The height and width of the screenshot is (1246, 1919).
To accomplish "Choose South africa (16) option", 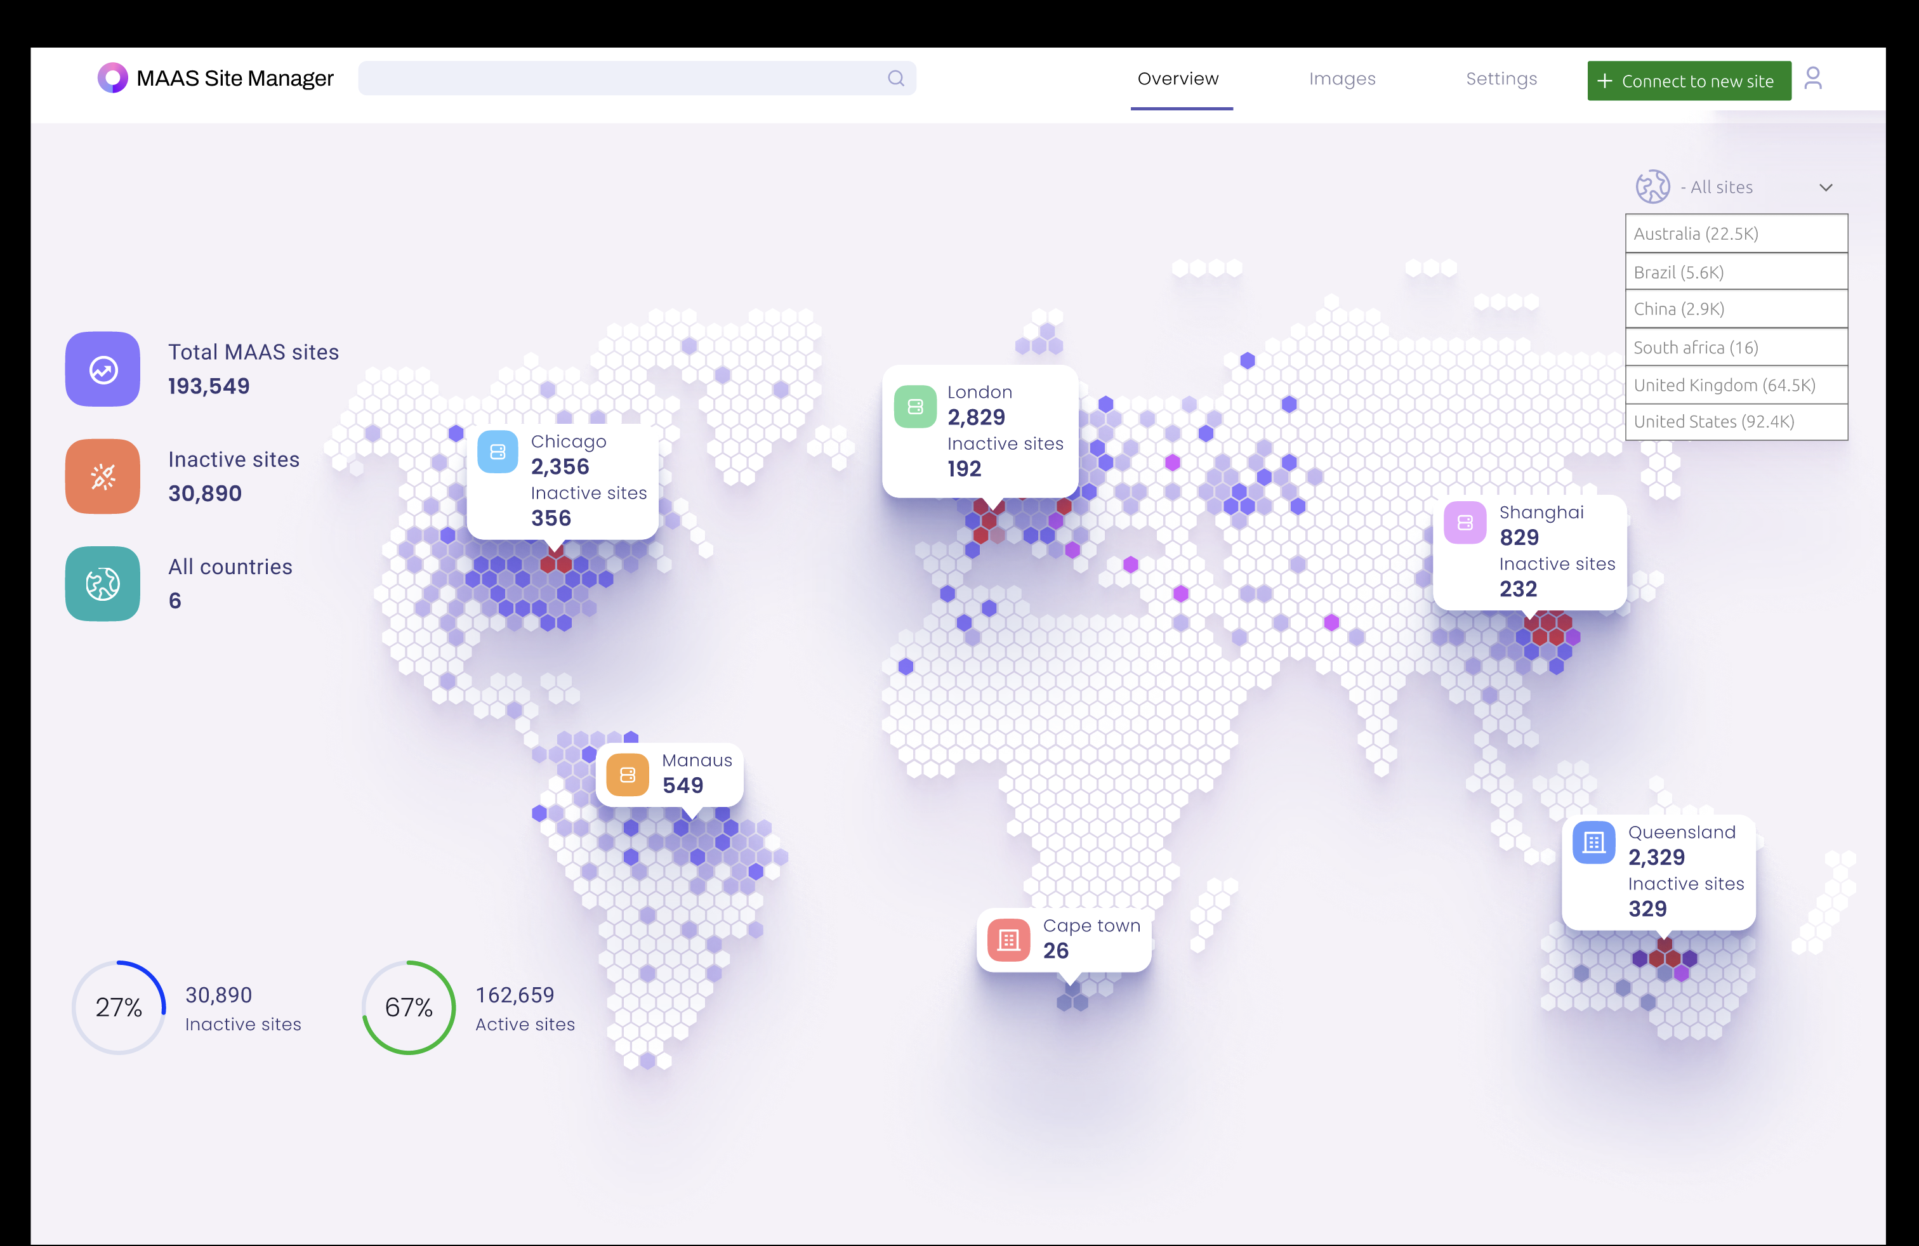I will click(1737, 348).
